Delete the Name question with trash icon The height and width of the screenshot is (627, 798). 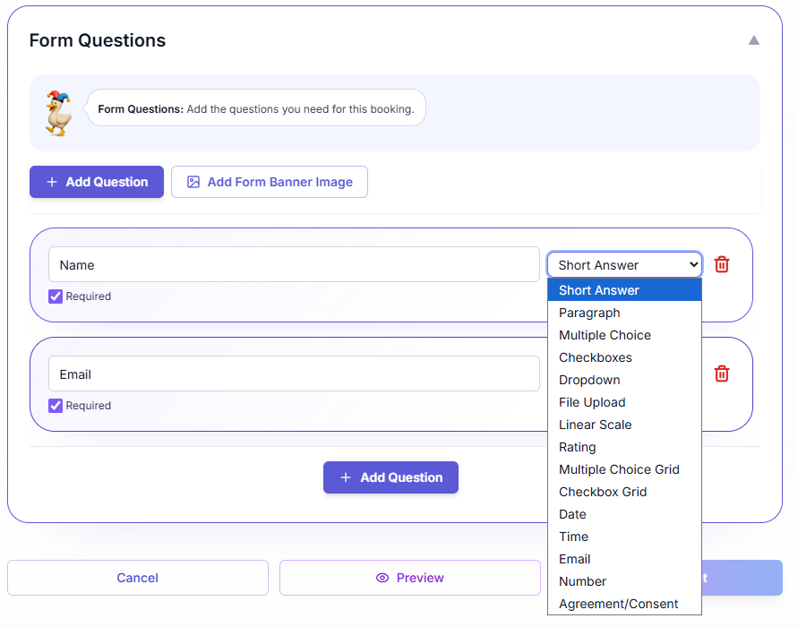pos(721,264)
